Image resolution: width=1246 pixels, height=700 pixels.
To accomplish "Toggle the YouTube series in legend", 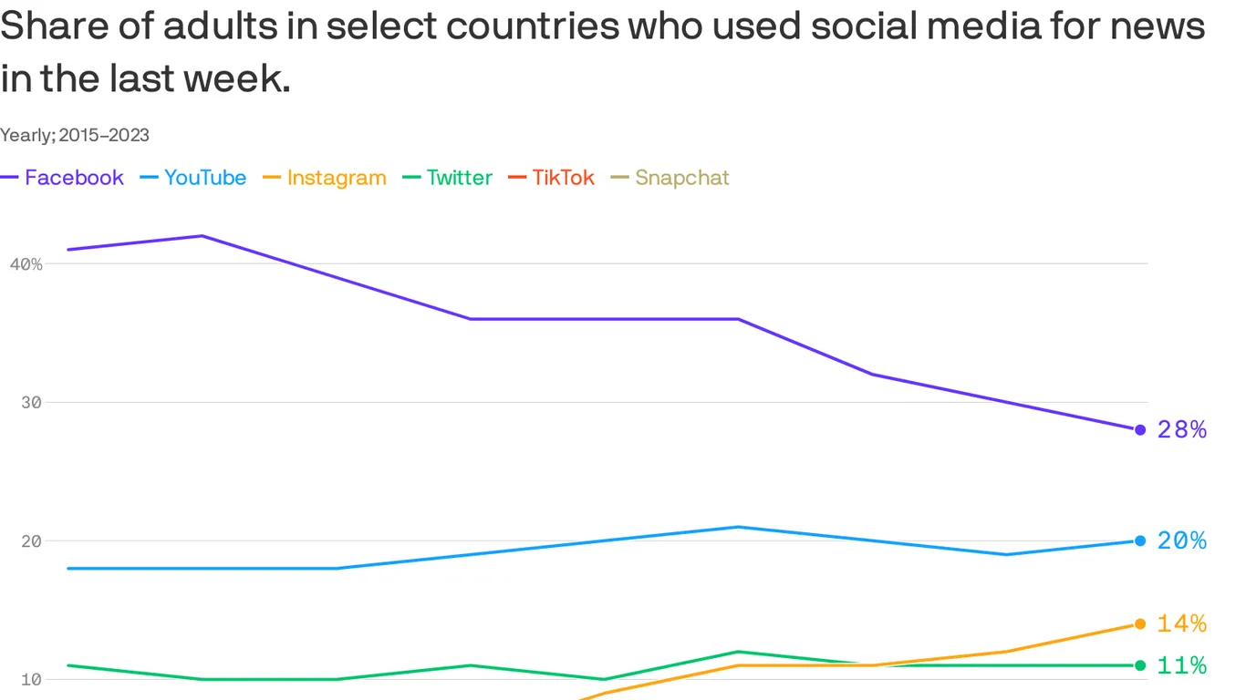I will pyautogui.click(x=204, y=178).
